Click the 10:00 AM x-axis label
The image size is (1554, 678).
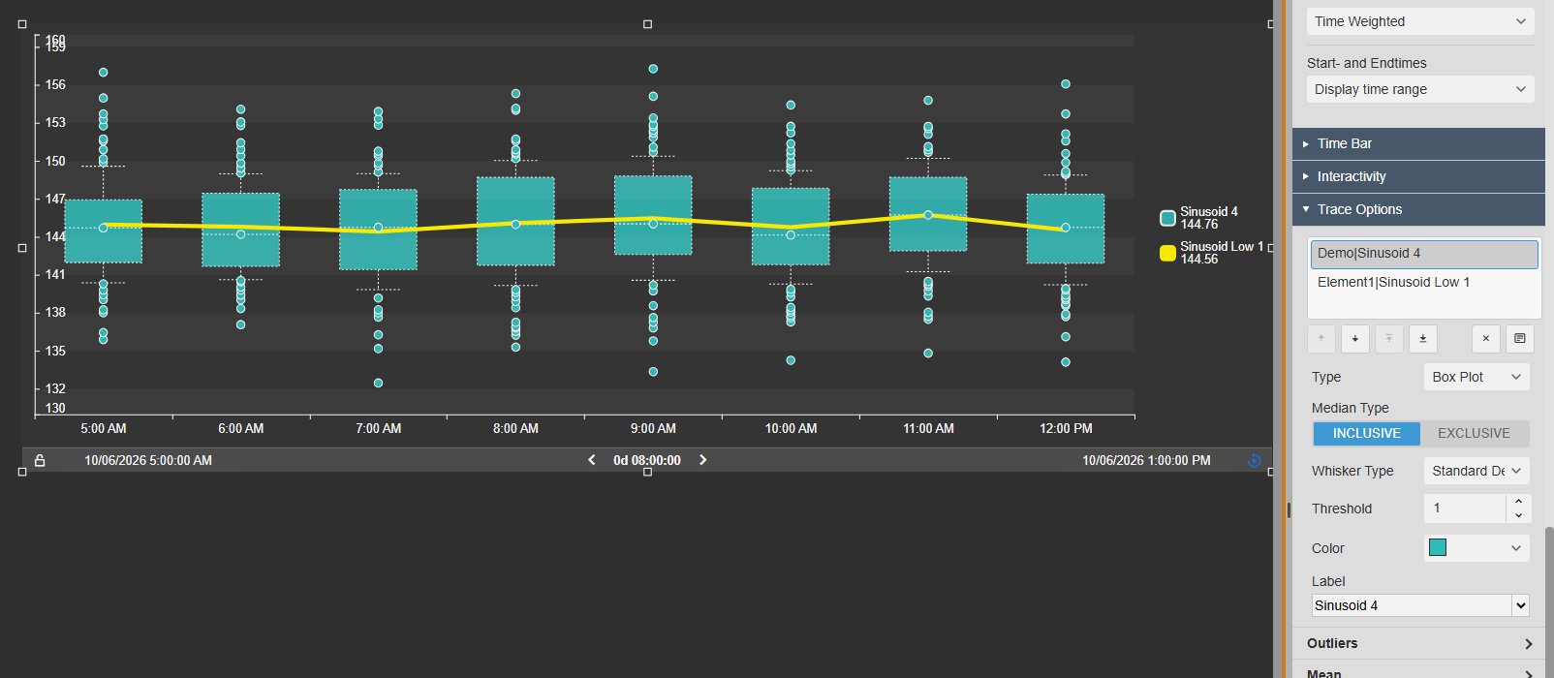click(x=791, y=428)
